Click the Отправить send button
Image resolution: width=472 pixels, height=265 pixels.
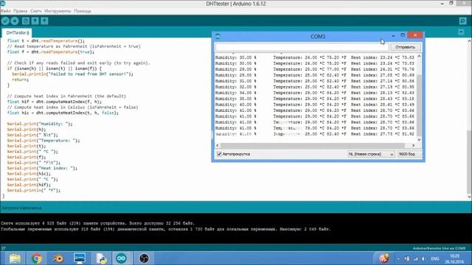click(405, 47)
